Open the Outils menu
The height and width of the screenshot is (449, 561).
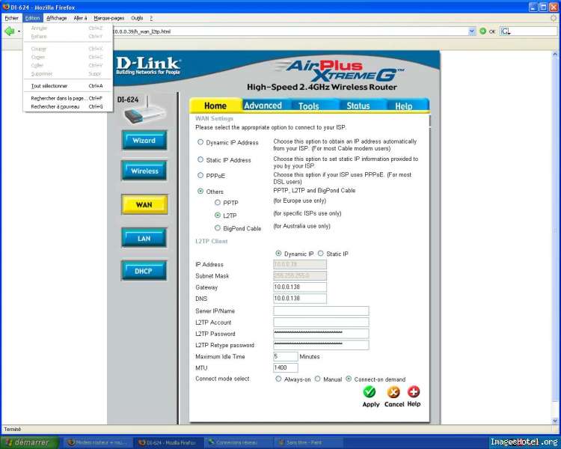[x=137, y=18]
